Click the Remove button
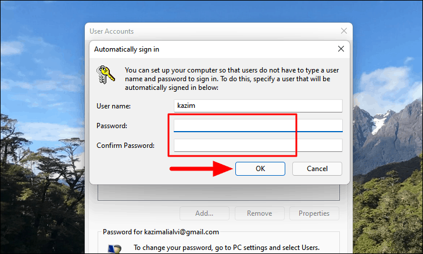 (259, 213)
